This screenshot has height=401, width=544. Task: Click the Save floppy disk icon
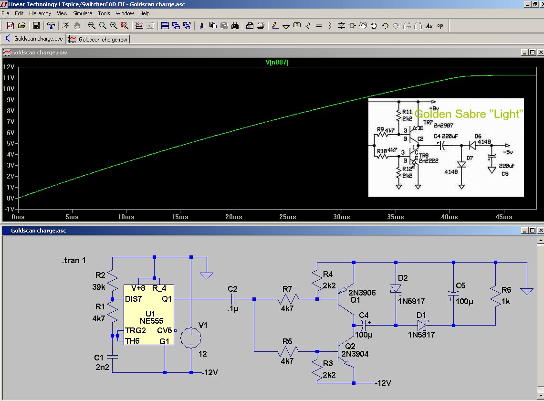point(36,26)
